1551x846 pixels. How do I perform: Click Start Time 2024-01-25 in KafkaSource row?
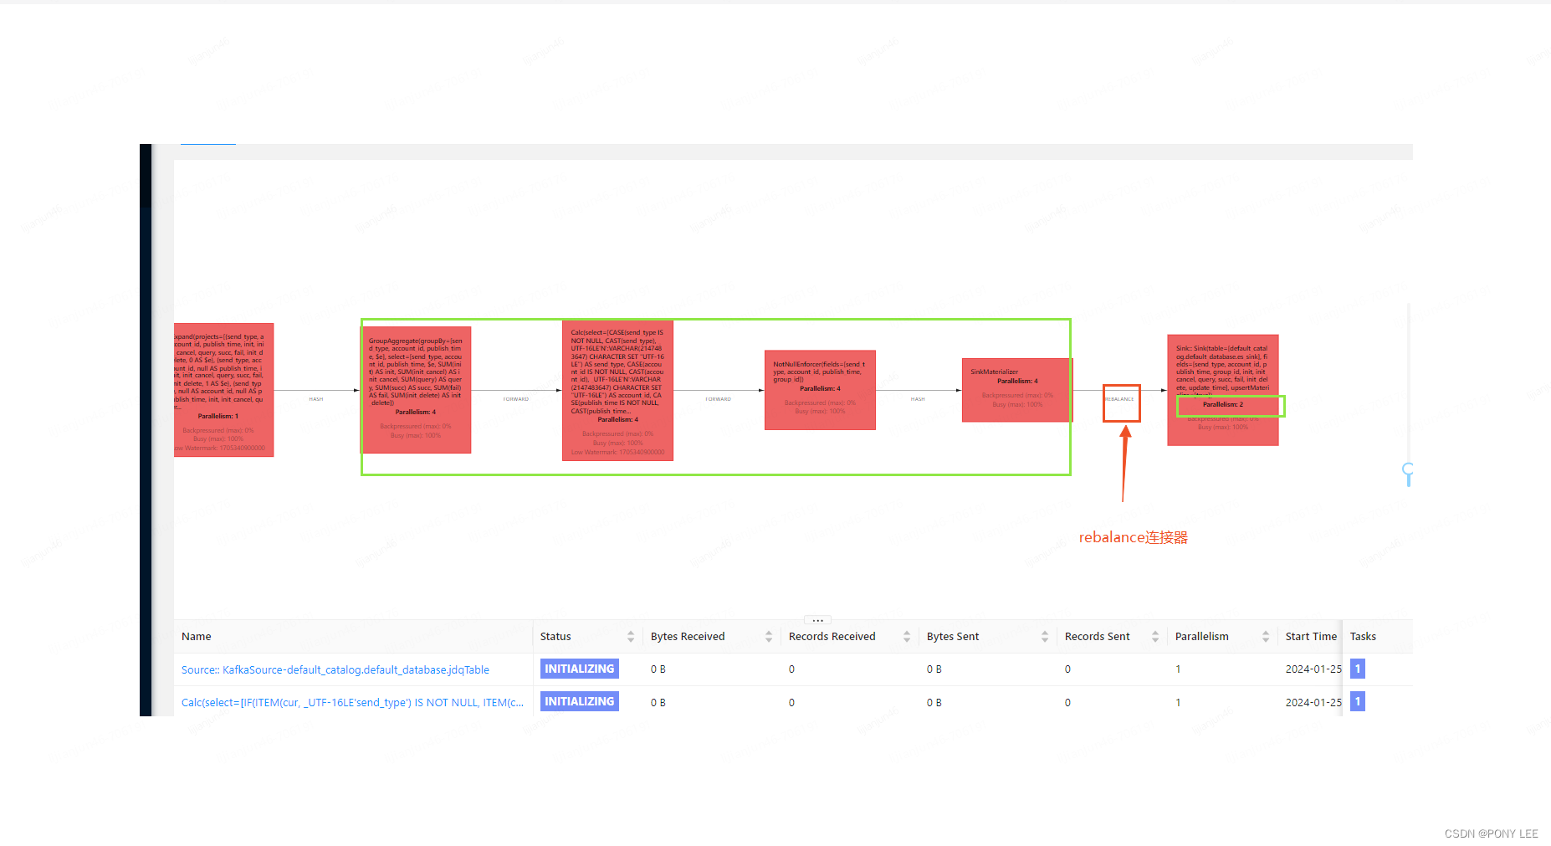coord(1313,669)
